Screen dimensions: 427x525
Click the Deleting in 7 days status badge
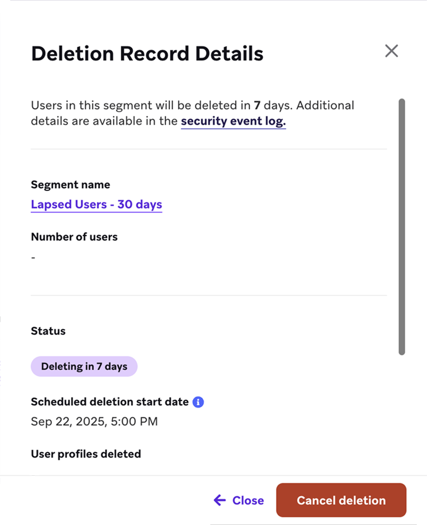[84, 366]
